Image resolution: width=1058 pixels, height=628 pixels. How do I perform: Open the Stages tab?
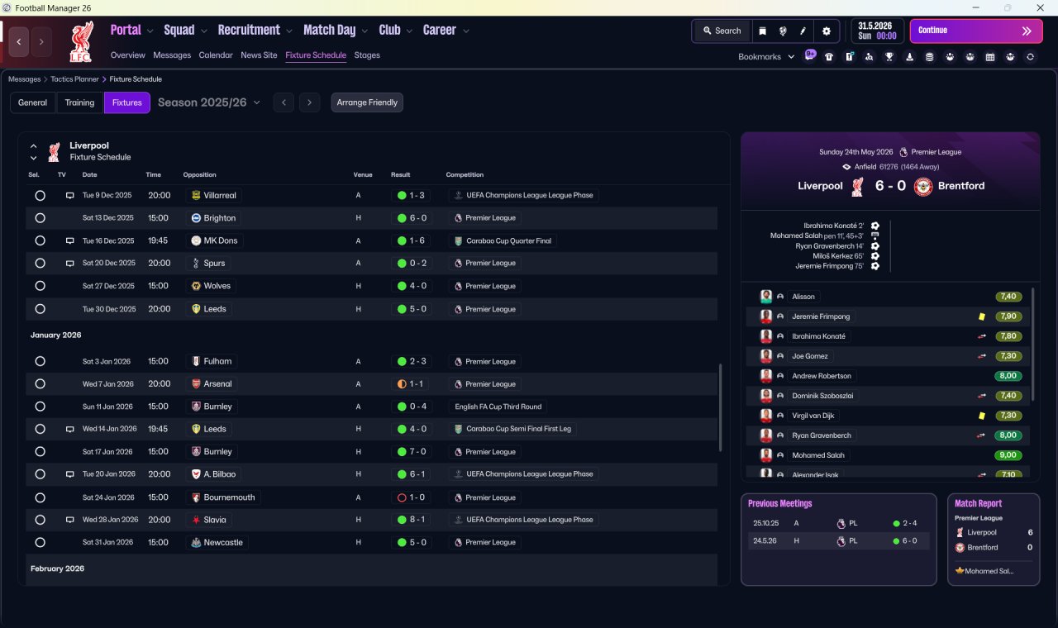(x=367, y=55)
